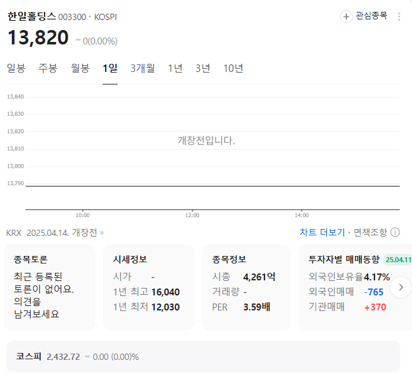Click the 외국인매매 value -765
Screen dimensions: 412x373
[x=374, y=292]
